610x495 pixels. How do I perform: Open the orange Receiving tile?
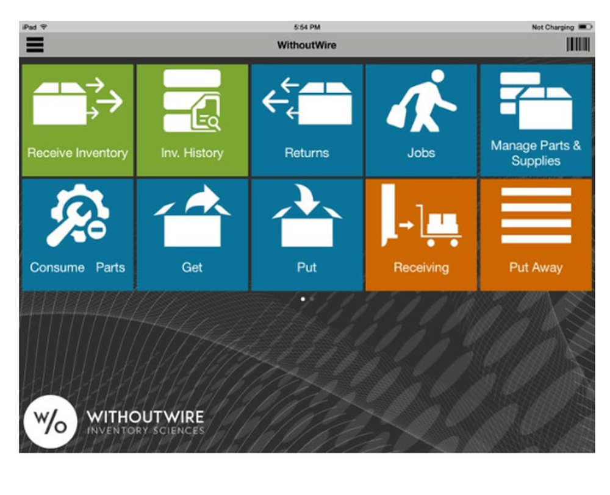(422, 235)
